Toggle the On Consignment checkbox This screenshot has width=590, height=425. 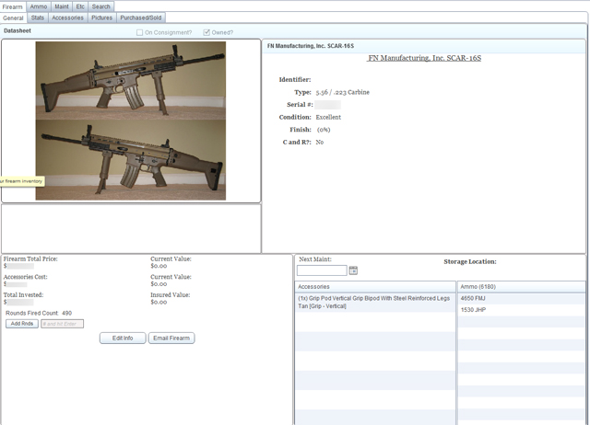139,33
